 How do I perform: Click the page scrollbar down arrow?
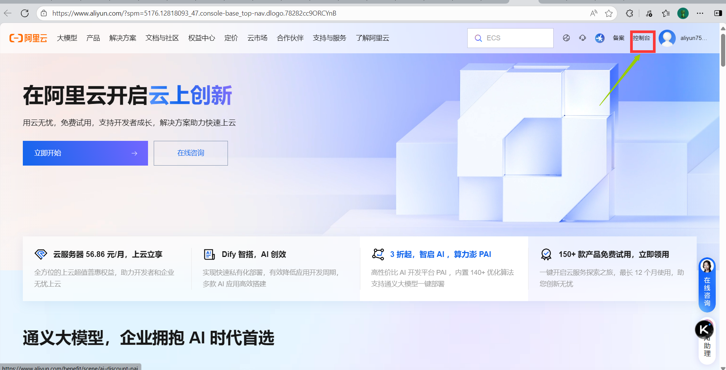(723, 368)
